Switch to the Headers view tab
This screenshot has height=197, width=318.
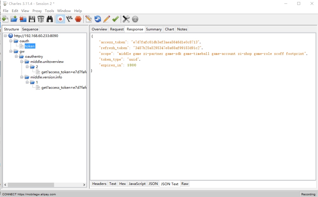pos(99,184)
